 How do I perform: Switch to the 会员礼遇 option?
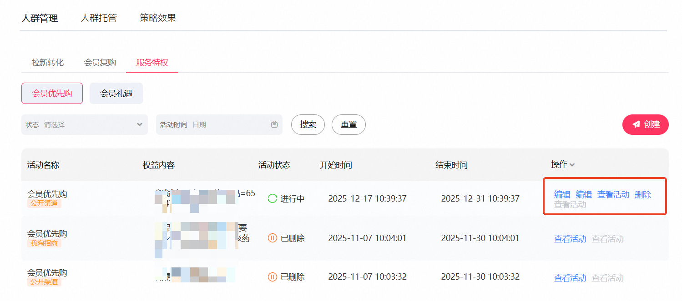point(116,94)
